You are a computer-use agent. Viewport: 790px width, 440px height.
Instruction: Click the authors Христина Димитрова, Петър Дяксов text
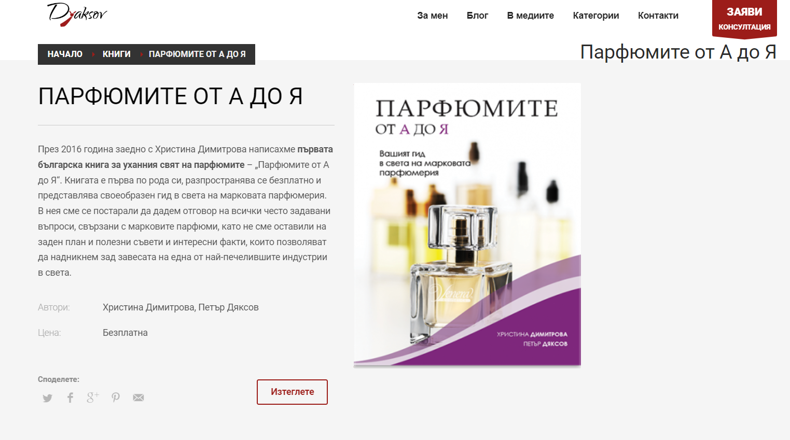[181, 307]
